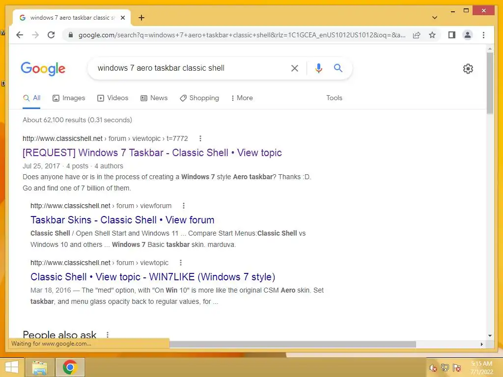Open the Windows Start button
Image resolution: width=503 pixels, height=377 pixels.
tap(12, 367)
